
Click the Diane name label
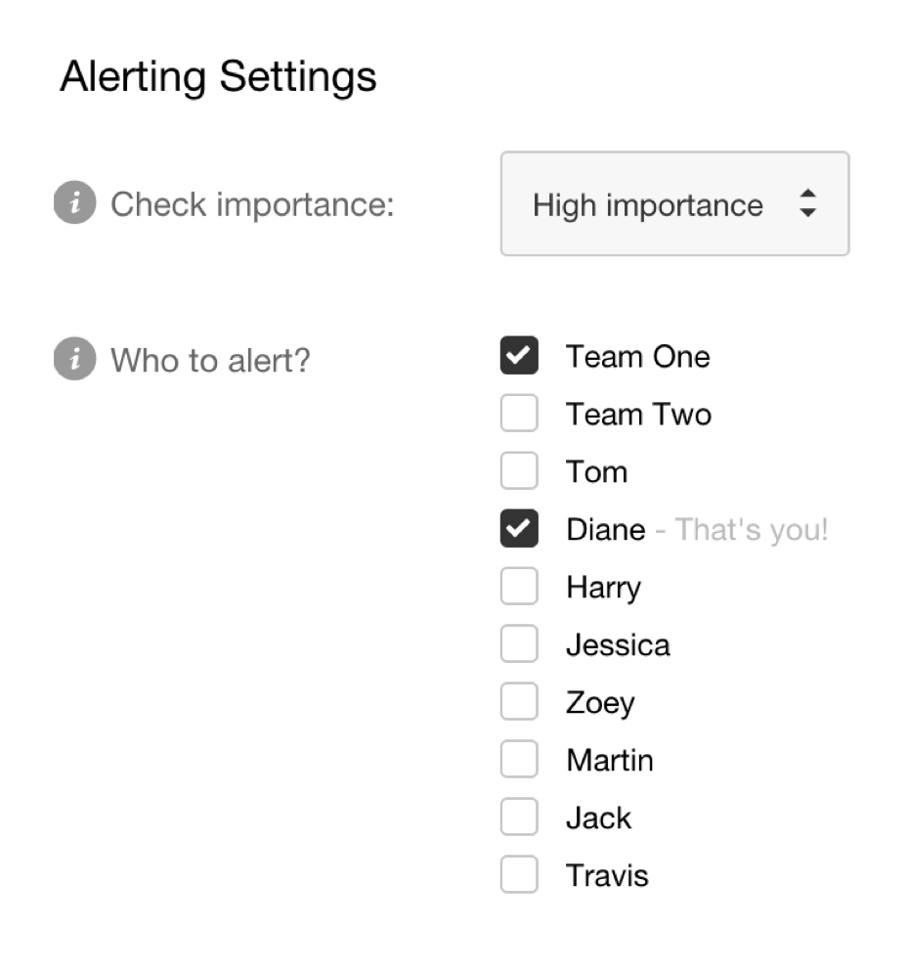pos(605,530)
